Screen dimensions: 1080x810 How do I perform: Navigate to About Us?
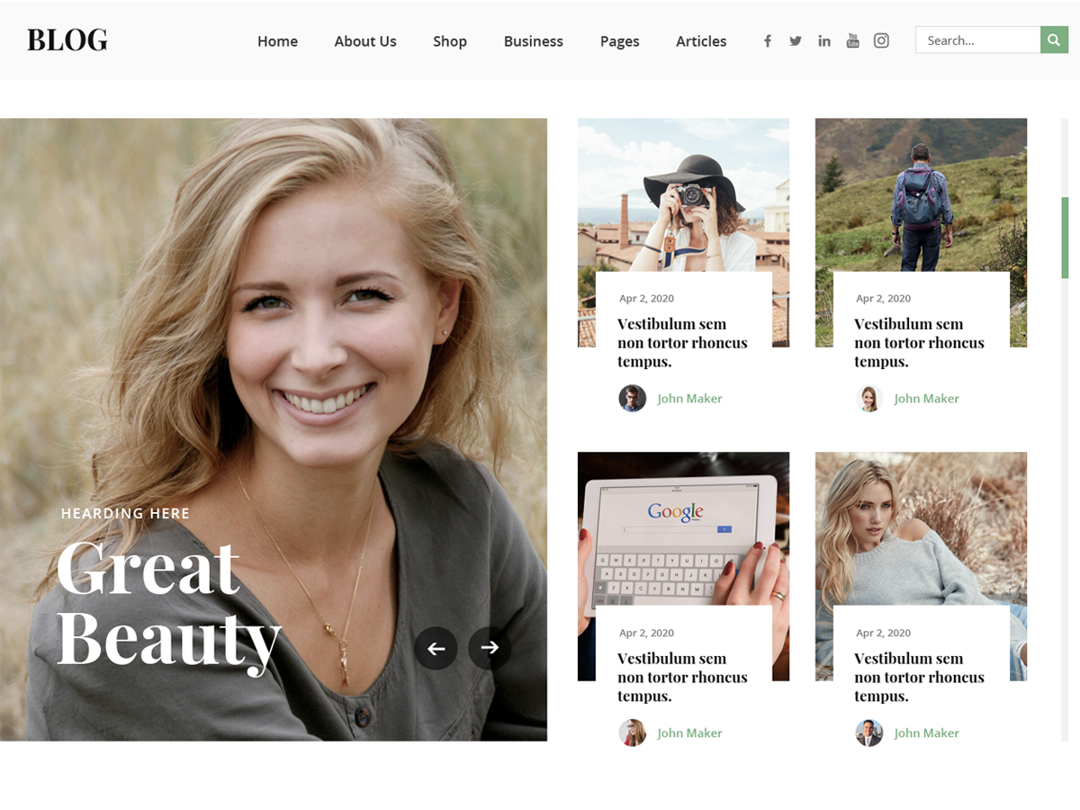365,41
